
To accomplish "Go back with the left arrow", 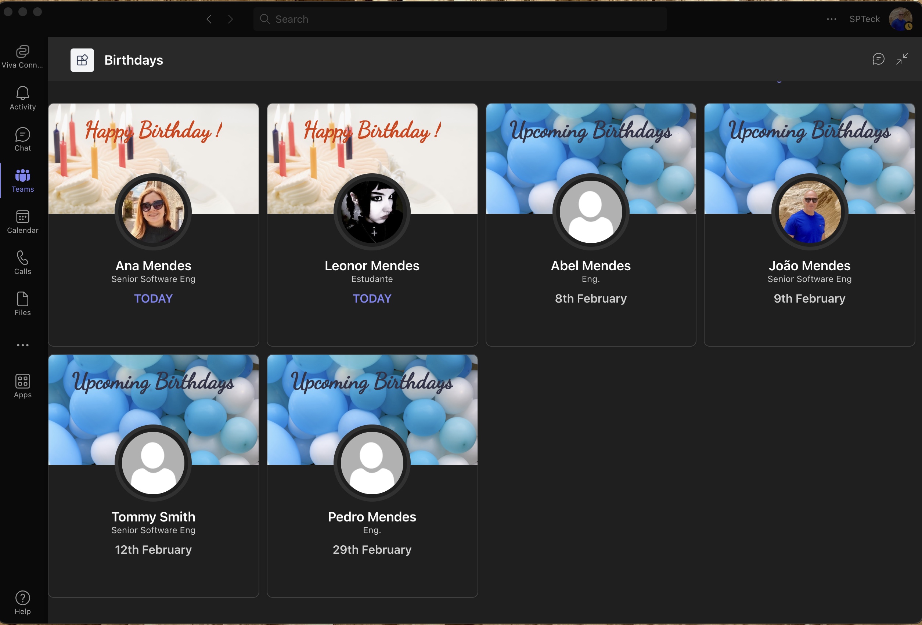I will pyautogui.click(x=209, y=19).
